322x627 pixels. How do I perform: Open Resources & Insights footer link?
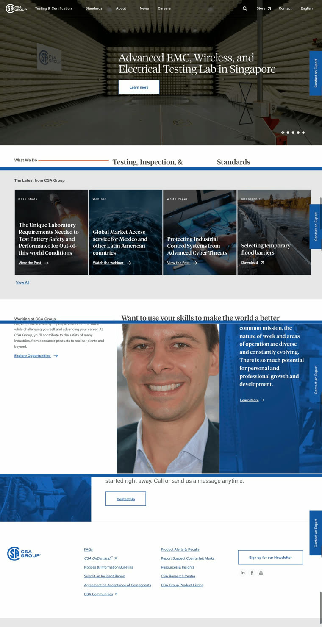[178, 567]
